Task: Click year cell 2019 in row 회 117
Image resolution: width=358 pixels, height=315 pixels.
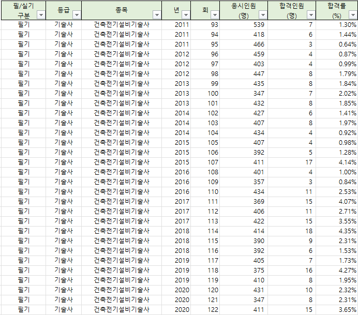Action: (176, 260)
